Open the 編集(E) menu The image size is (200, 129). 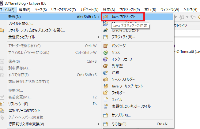pos(25,10)
